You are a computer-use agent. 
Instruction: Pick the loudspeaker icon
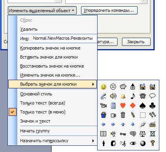[x=113, y=96]
